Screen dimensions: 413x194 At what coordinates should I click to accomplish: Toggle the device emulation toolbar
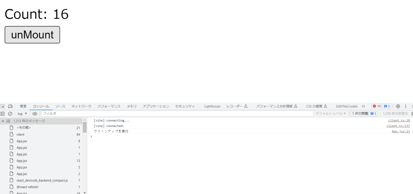pyautogui.click(x=10, y=106)
